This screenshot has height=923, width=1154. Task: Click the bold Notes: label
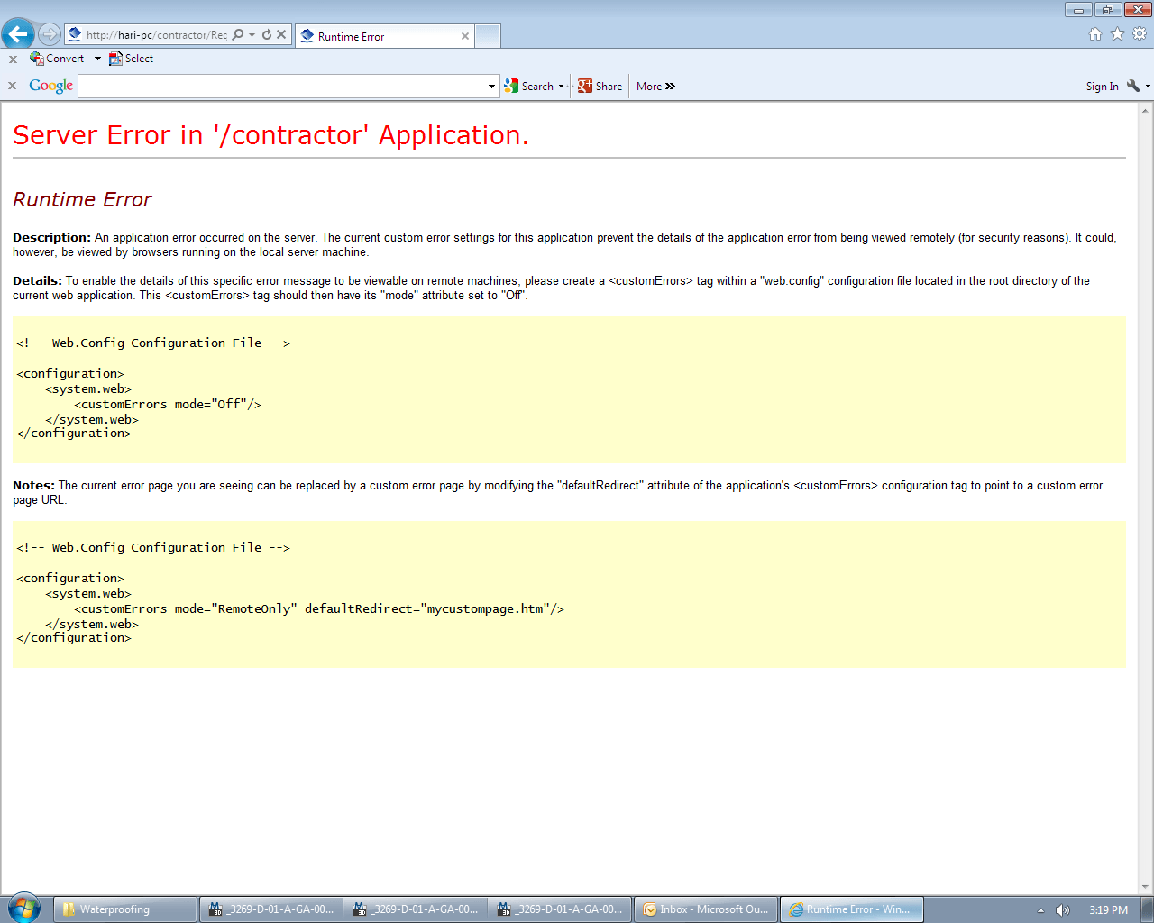[x=33, y=486]
